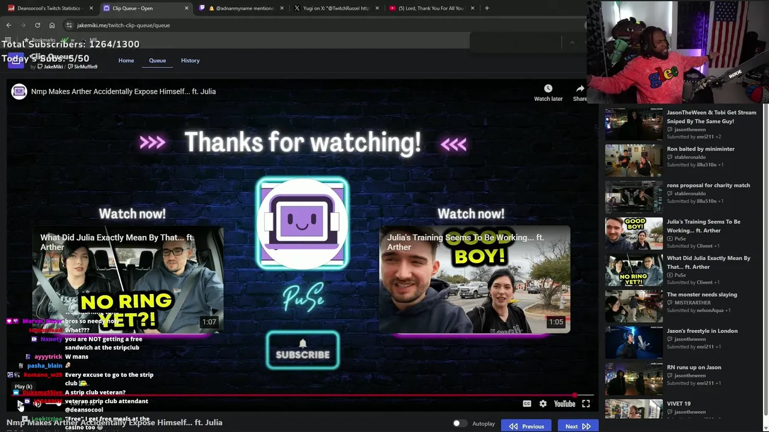Viewport: 769px width, 432px height.
Task: Toggle closed captions on the player
Action: coord(527,404)
